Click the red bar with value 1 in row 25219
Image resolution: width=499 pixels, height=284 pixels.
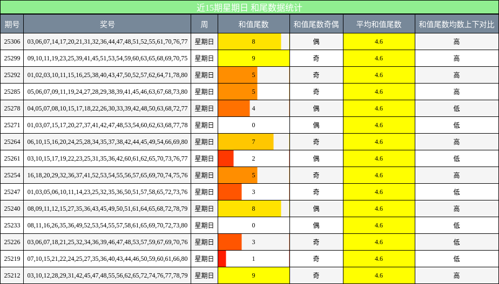tap(222, 259)
